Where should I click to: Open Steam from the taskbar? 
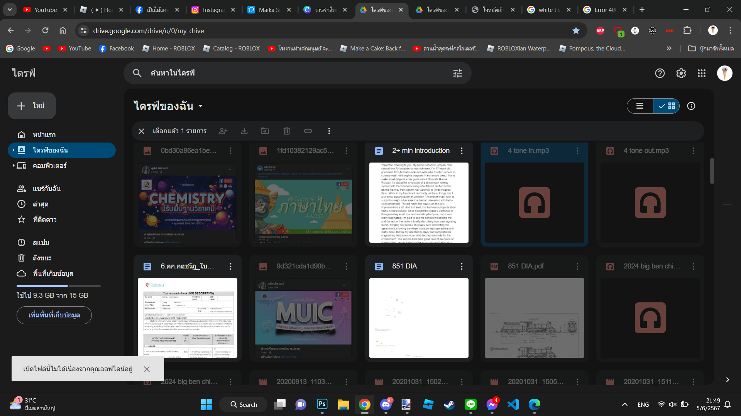pos(449,404)
